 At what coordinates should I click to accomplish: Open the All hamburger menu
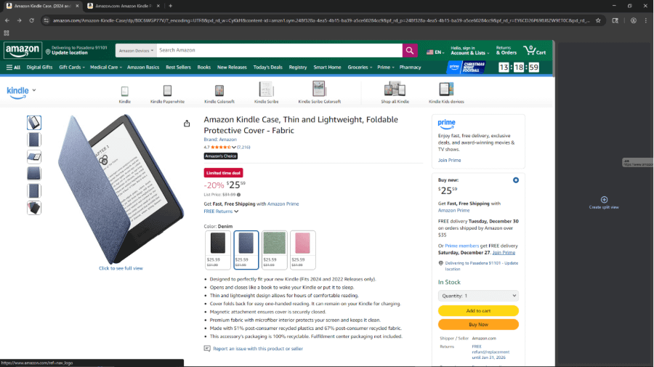click(13, 67)
